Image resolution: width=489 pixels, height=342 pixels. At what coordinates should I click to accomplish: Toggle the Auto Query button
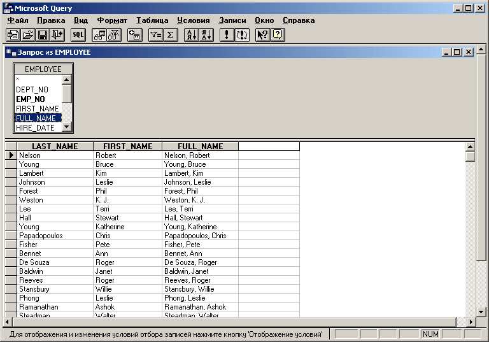click(x=241, y=35)
